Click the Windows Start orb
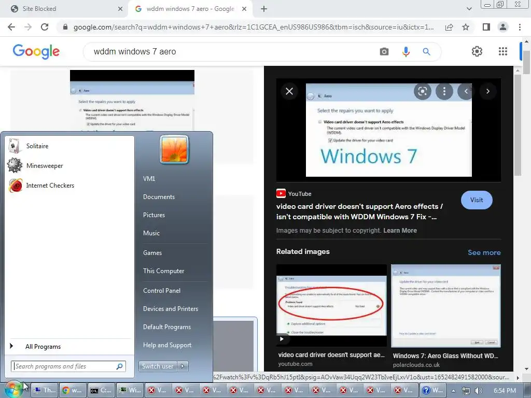This screenshot has width=531, height=398. (x=13, y=390)
